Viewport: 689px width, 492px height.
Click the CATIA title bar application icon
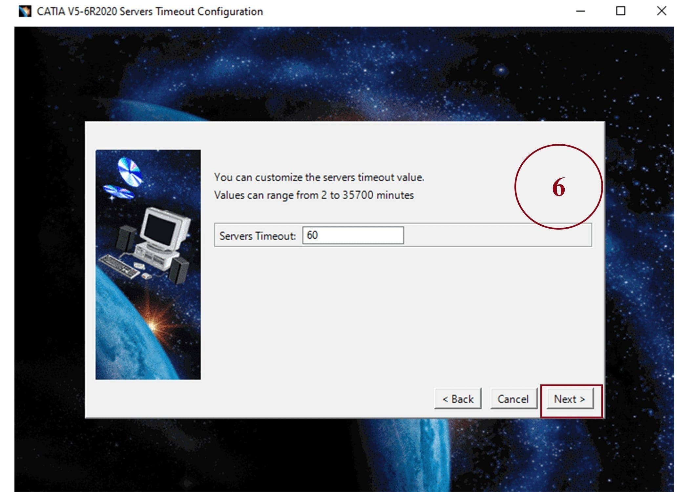pyautogui.click(x=25, y=11)
